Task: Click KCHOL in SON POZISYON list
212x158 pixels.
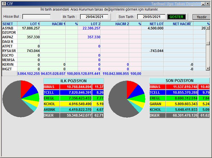Action: (157, 109)
